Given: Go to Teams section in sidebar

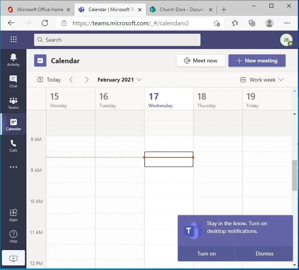Looking at the screenshot, I should (13, 103).
